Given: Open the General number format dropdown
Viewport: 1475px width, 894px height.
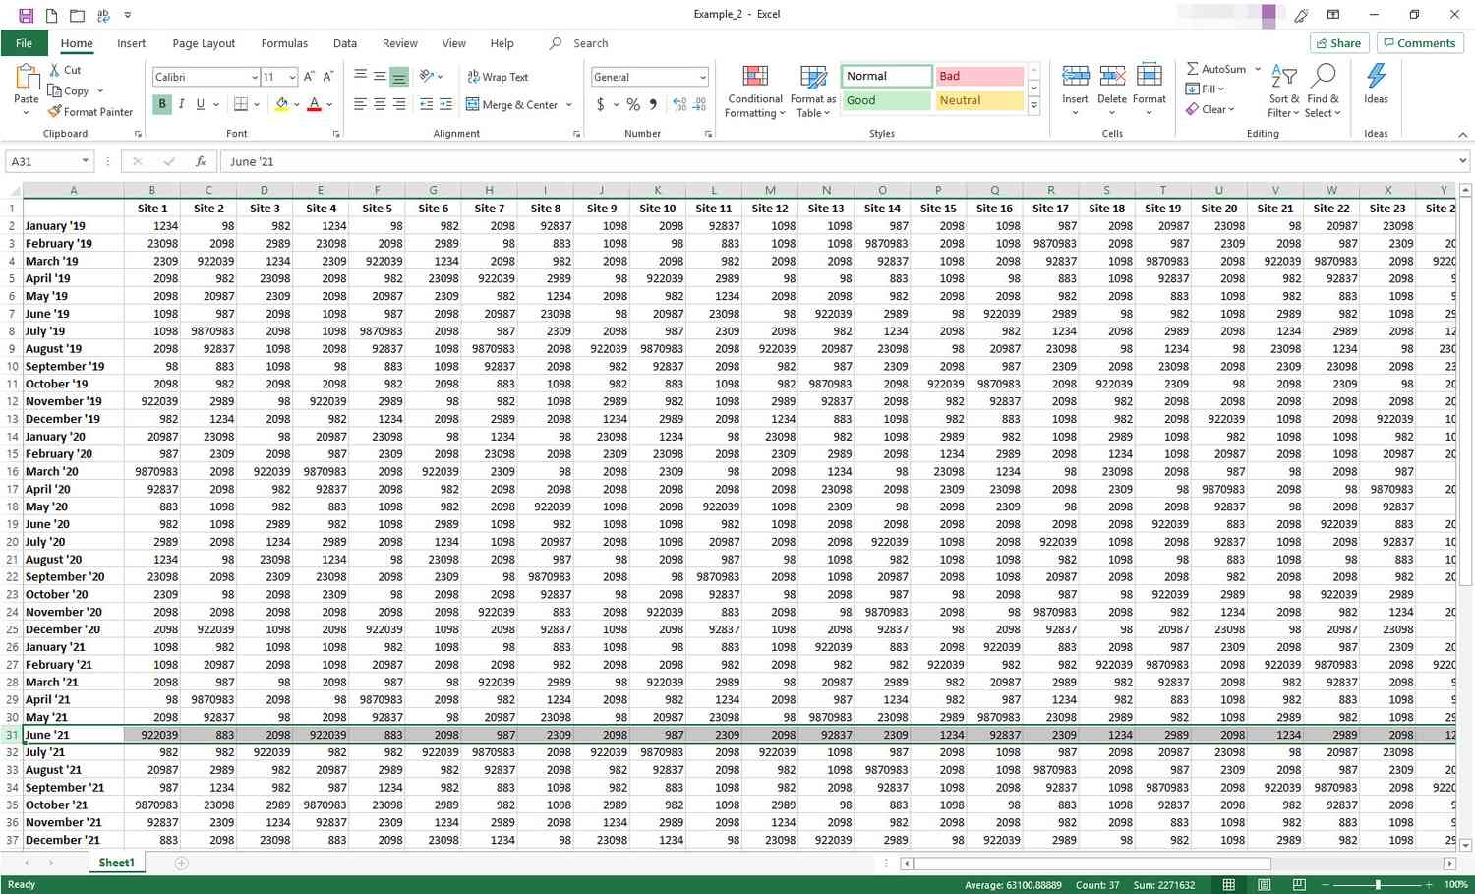Looking at the screenshot, I should [x=702, y=77].
